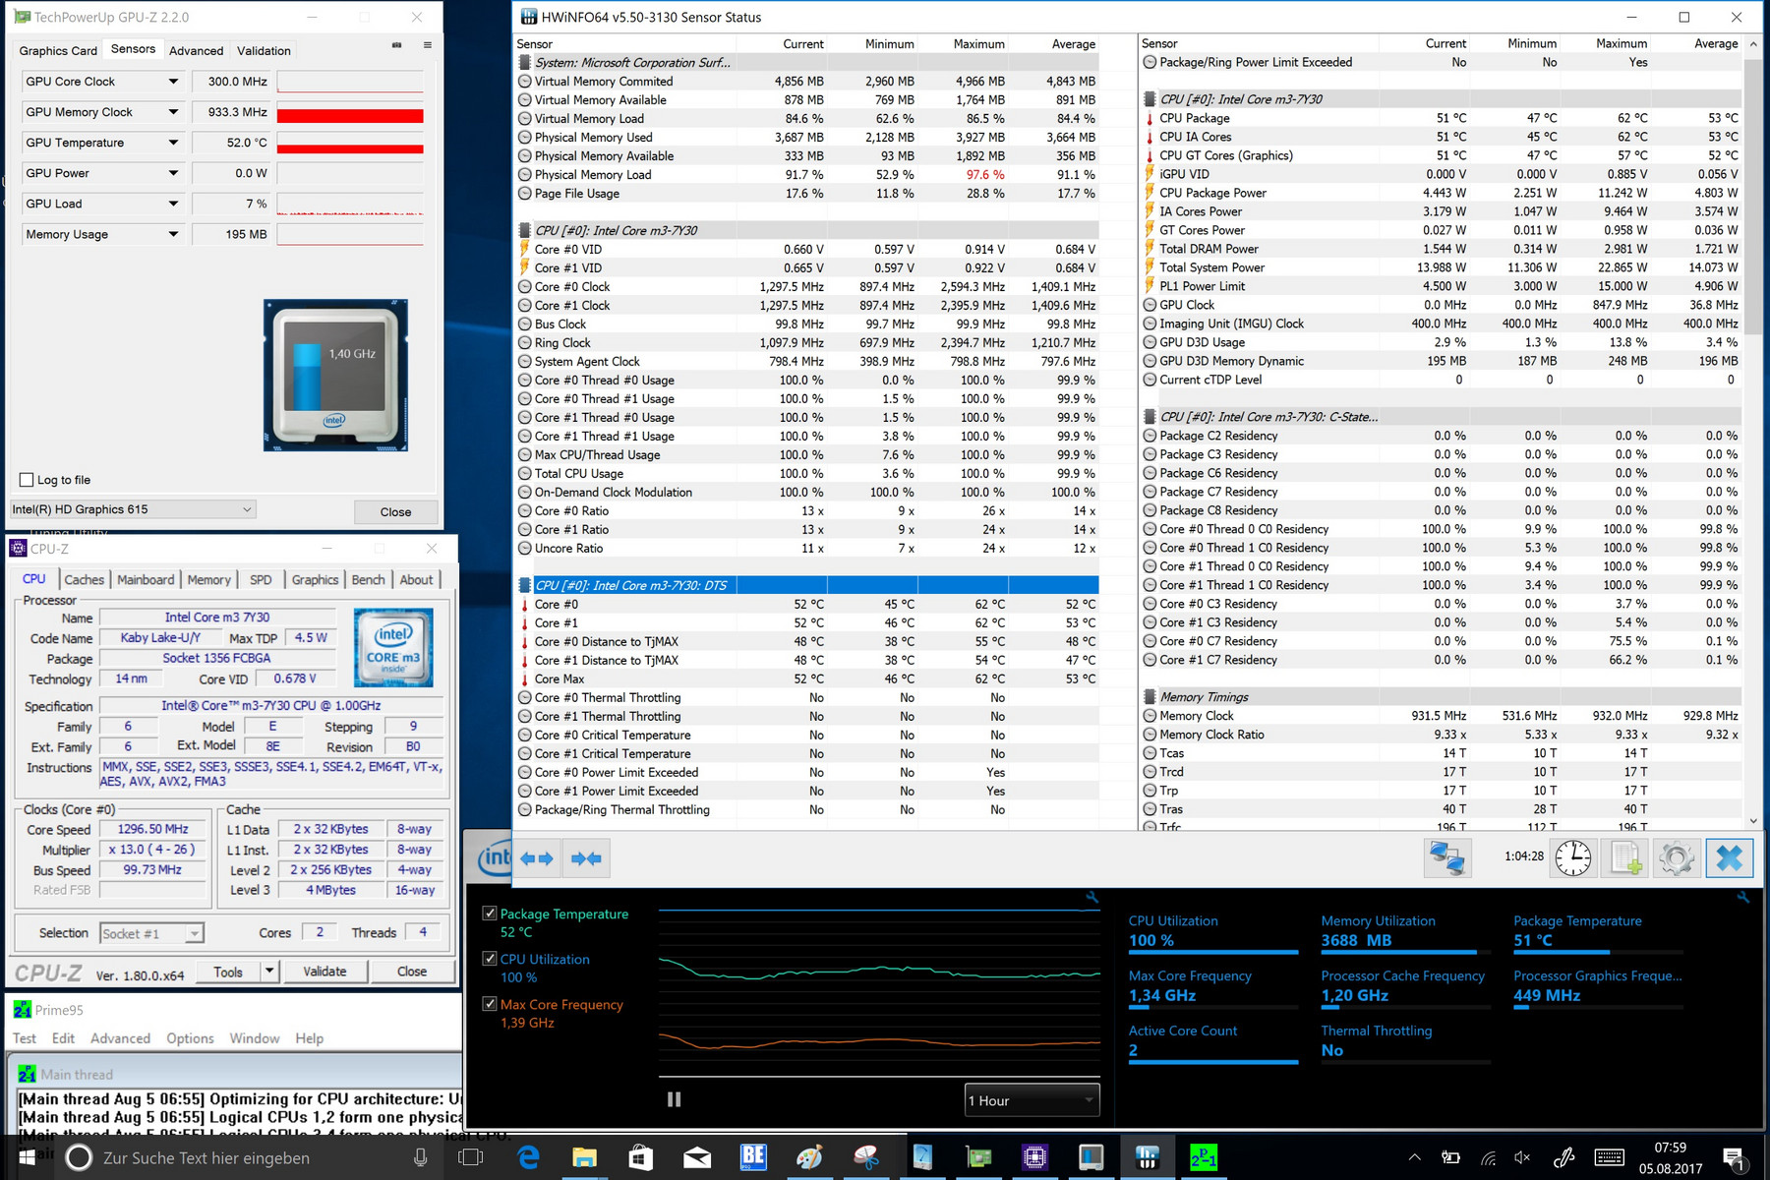Open the GPU Power sensor dropdown
This screenshot has height=1180, width=1770.
pyautogui.click(x=173, y=173)
